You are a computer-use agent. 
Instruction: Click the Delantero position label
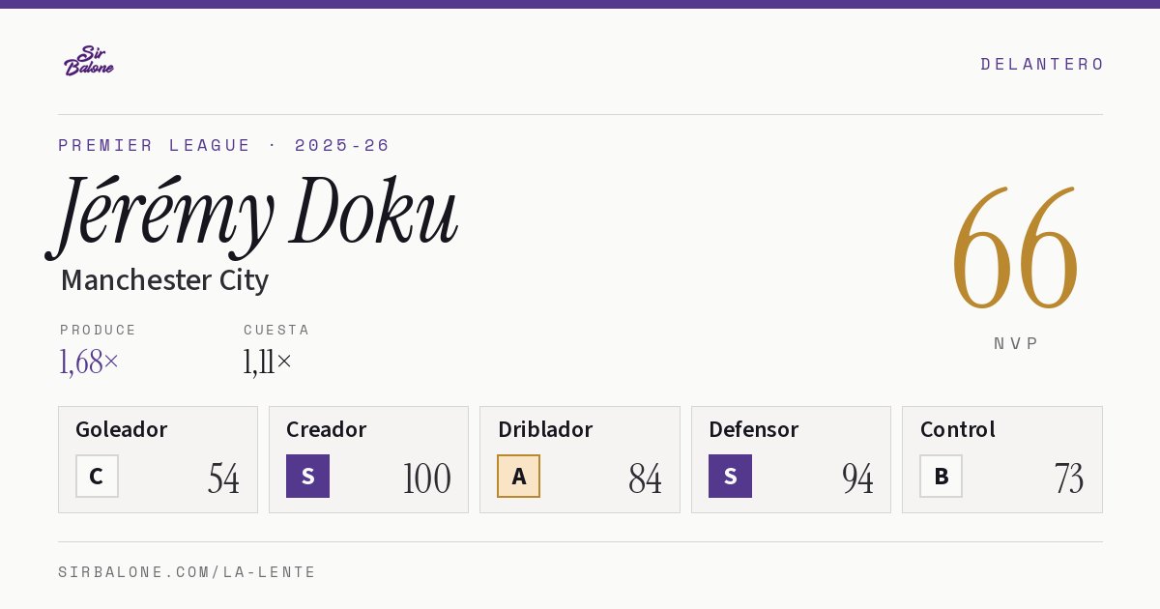tap(1042, 64)
